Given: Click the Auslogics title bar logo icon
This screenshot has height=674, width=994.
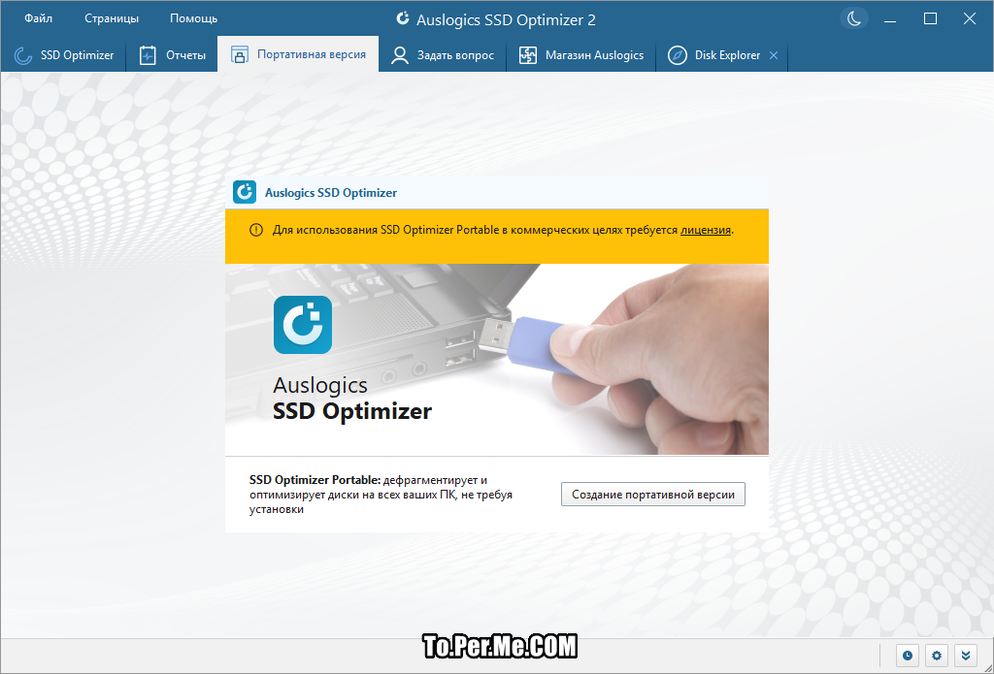Looking at the screenshot, I should 403,18.
